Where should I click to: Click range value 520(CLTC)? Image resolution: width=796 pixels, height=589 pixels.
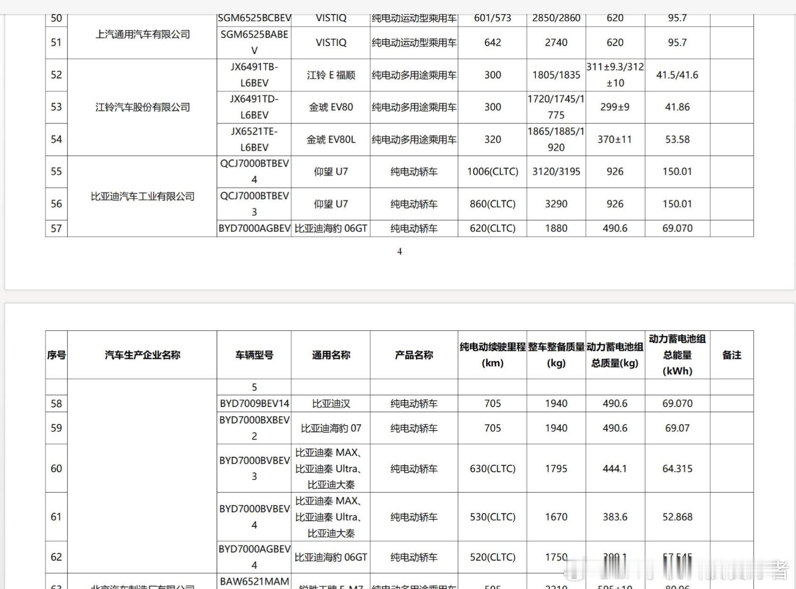(493, 557)
